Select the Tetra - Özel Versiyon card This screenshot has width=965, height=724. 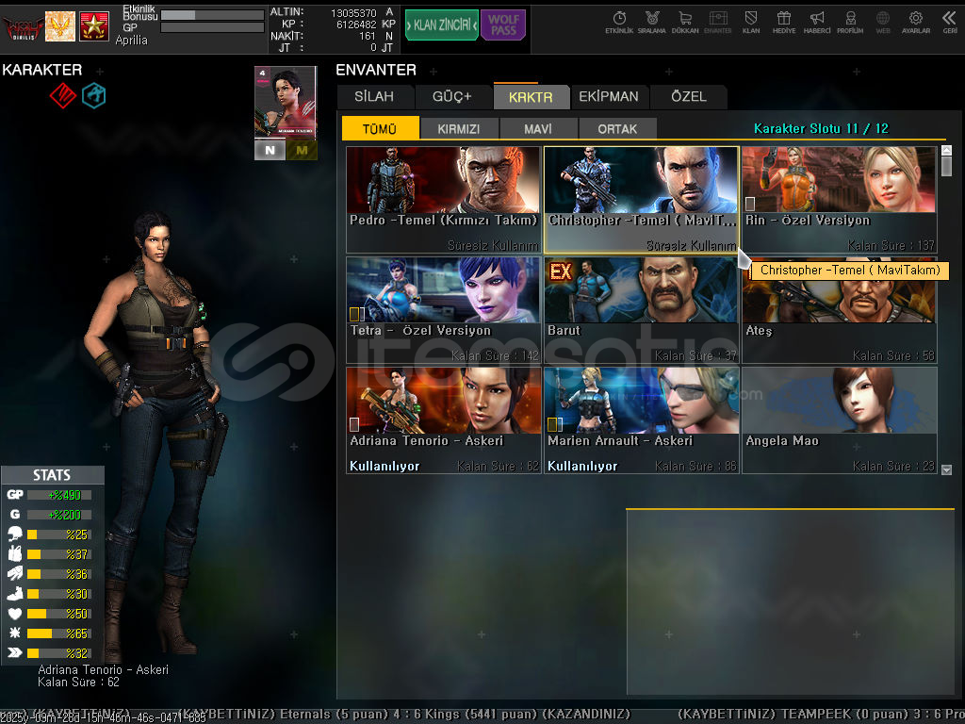[x=443, y=309]
